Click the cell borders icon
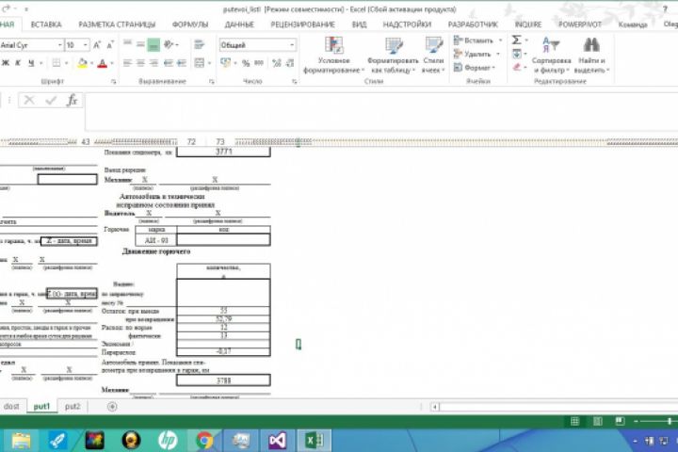 pos(56,63)
